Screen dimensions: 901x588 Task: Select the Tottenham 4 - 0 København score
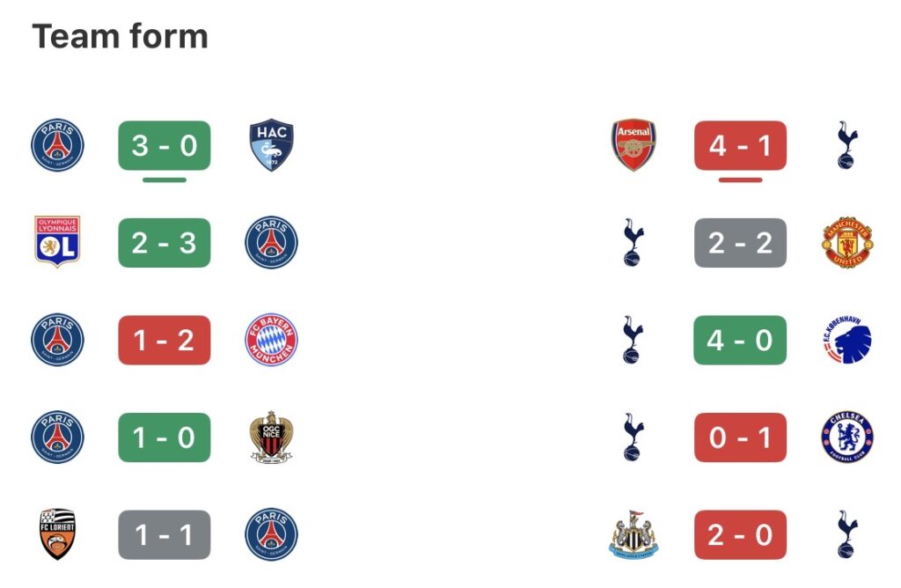[740, 340]
